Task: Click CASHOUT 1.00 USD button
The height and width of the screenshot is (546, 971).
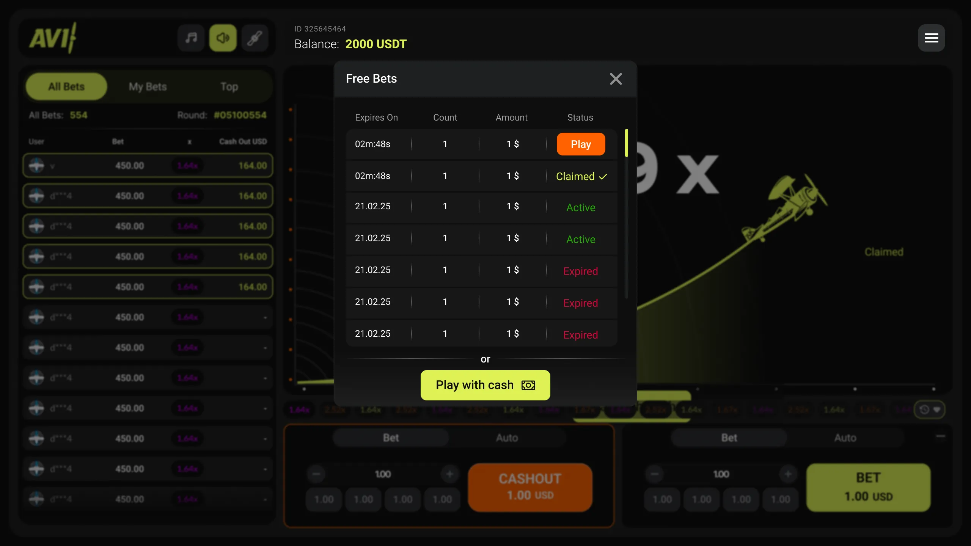Action: click(x=530, y=487)
